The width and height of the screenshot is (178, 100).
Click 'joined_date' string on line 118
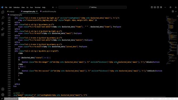tap(72, 47)
